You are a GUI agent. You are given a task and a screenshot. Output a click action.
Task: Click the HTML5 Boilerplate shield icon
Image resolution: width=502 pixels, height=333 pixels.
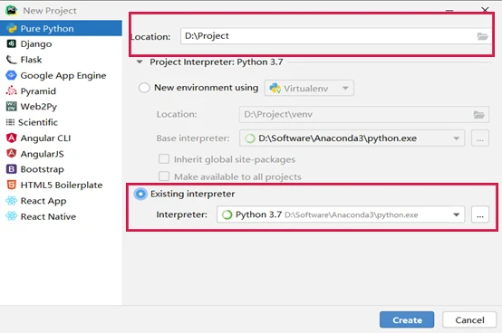(x=11, y=185)
